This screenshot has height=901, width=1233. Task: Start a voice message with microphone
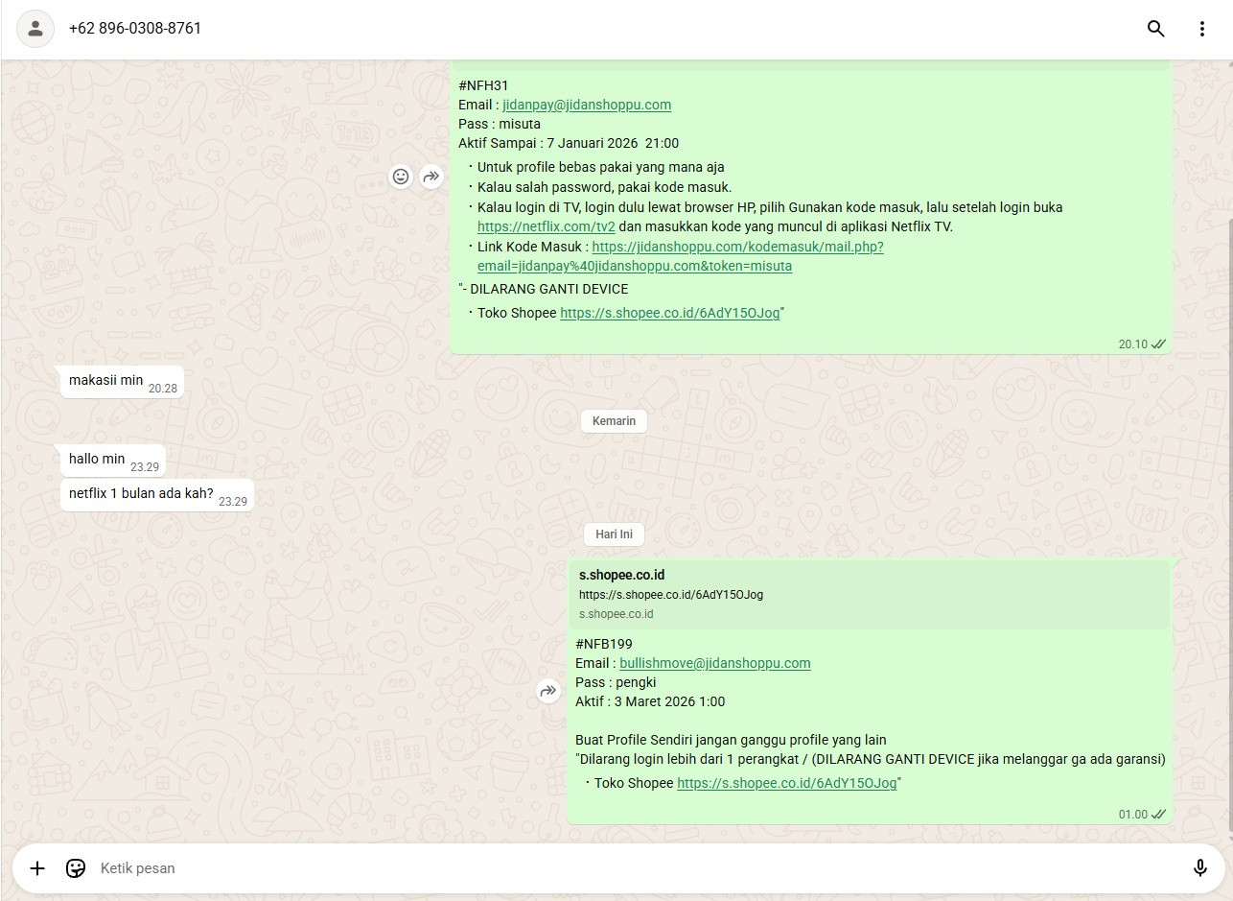click(1199, 868)
